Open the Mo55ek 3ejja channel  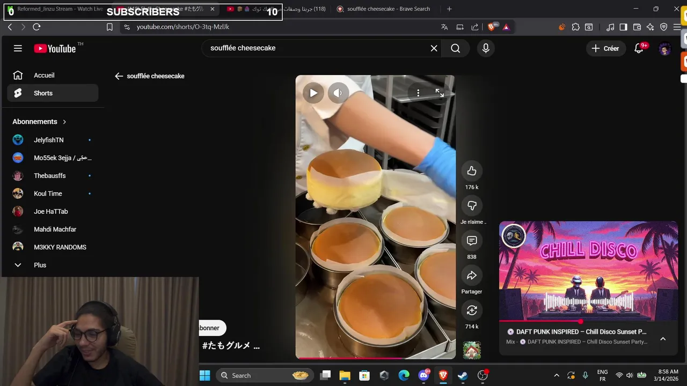[x=53, y=158]
